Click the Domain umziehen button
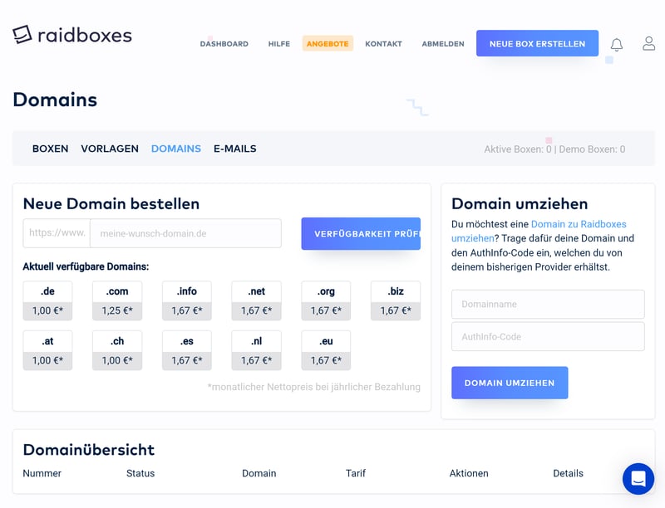This screenshot has width=665, height=508. [x=510, y=383]
